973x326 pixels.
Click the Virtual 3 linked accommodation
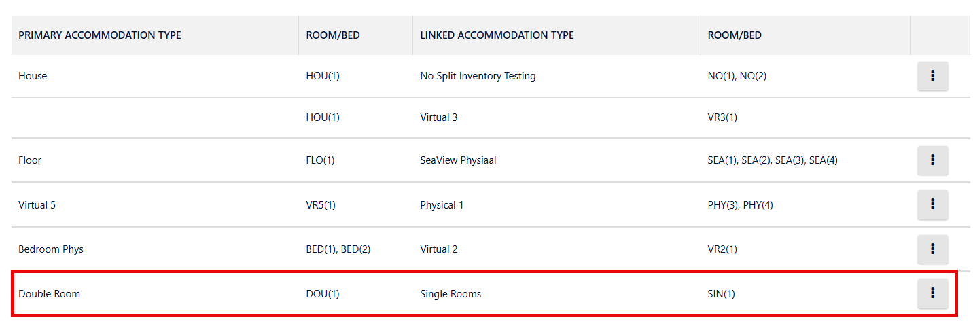pos(439,117)
